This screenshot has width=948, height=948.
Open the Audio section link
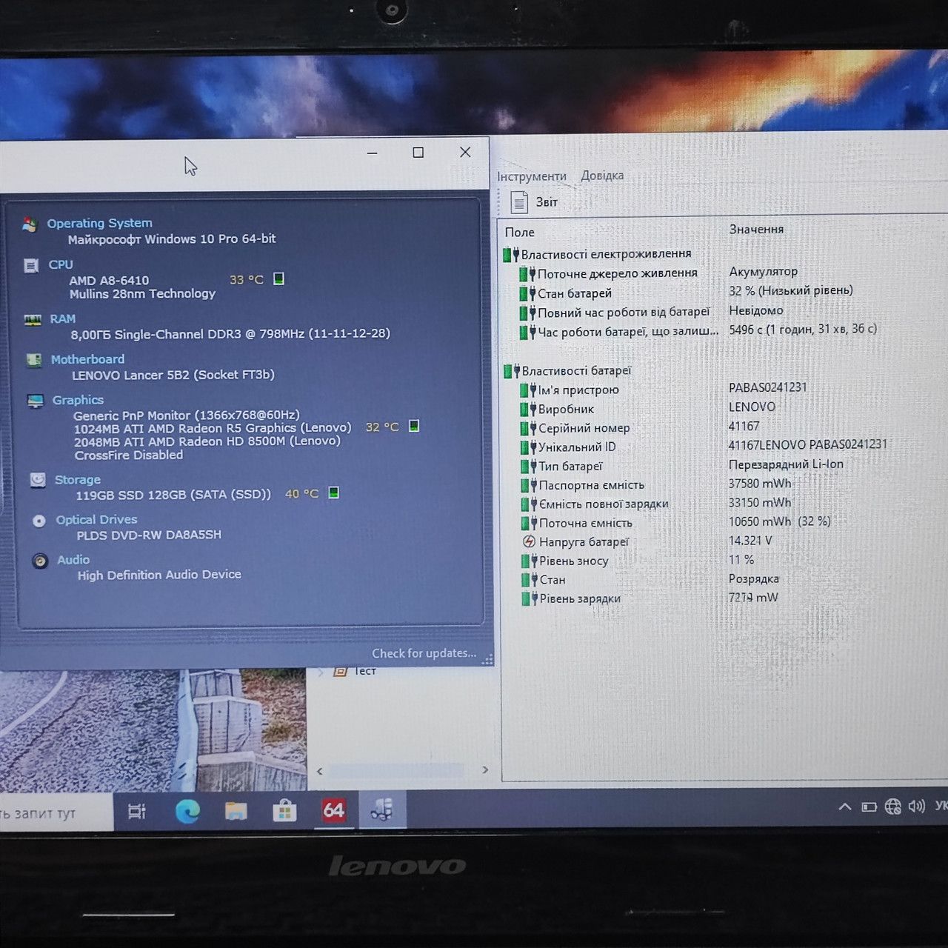click(73, 560)
